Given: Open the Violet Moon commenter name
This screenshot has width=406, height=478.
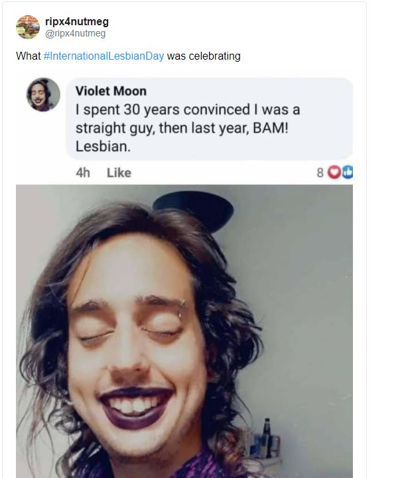Looking at the screenshot, I should pyautogui.click(x=111, y=91).
